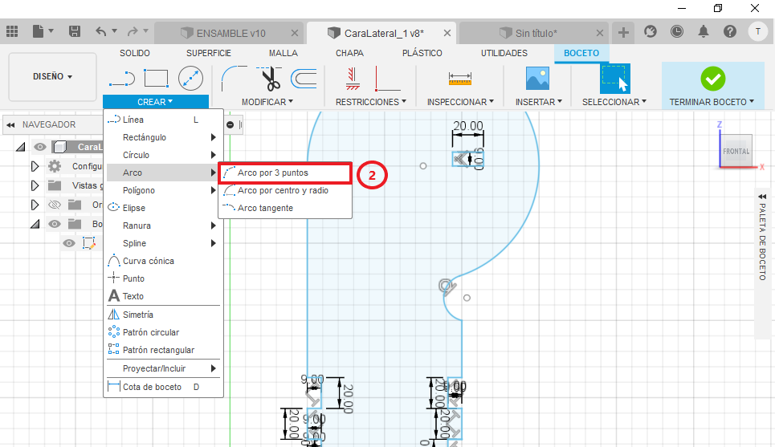
Task: Toggle the crossed-out eye of the Or folder
Action: (55, 205)
